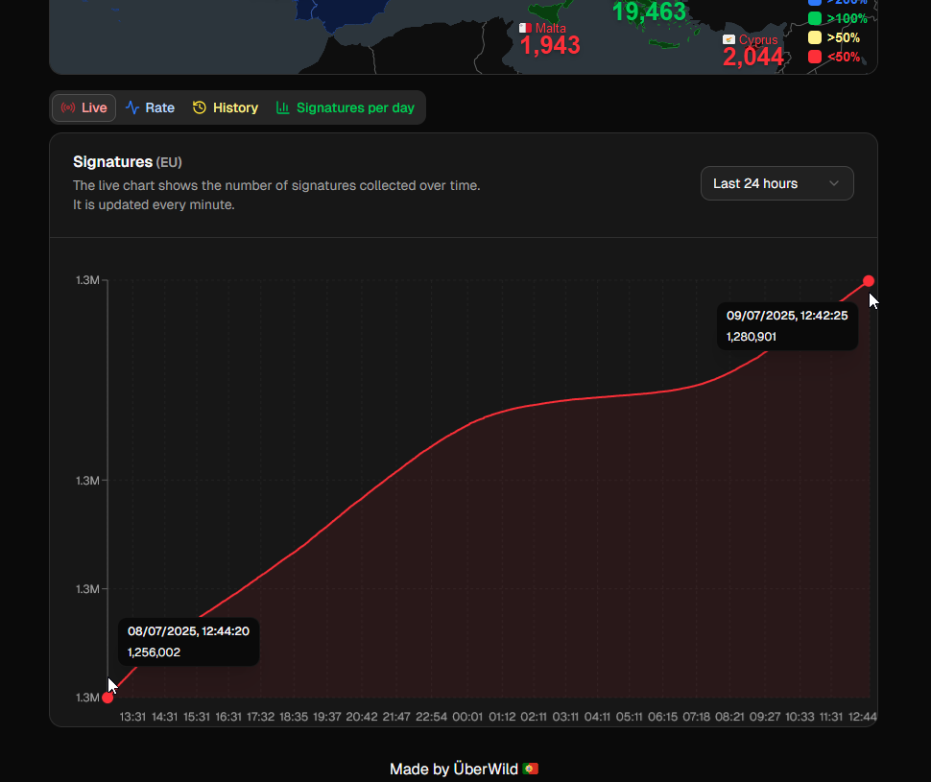Click the 13:31 x-axis label
Viewport: 931px width, 782px height.
pos(132,717)
